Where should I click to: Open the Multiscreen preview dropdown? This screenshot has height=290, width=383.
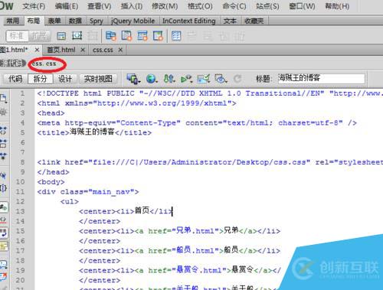133,79
